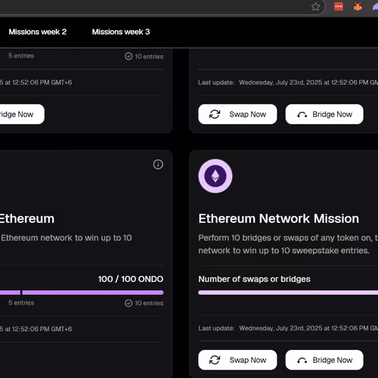Click the purple extension icon at far right
Image resolution: width=378 pixels, height=378 pixels.
pos(376,7)
